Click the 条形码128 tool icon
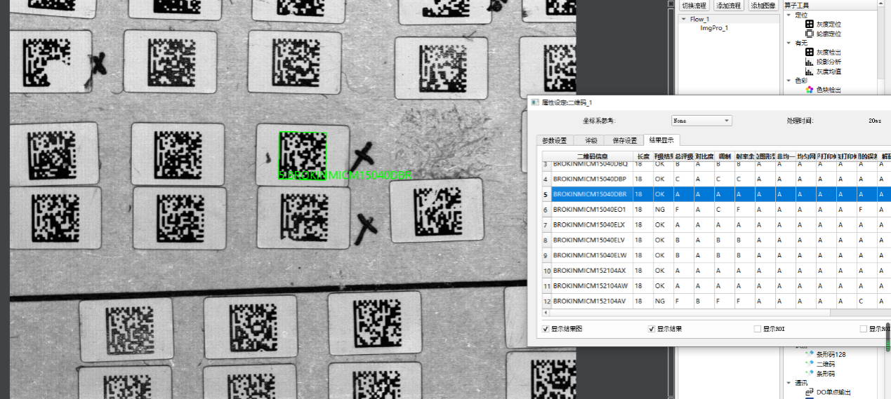Viewport: 891px width, 399px height. coord(810,354)
